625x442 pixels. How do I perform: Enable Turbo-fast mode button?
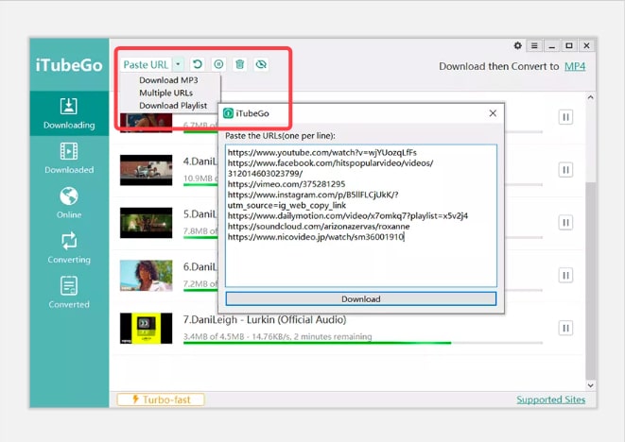[x=161, y=399]
